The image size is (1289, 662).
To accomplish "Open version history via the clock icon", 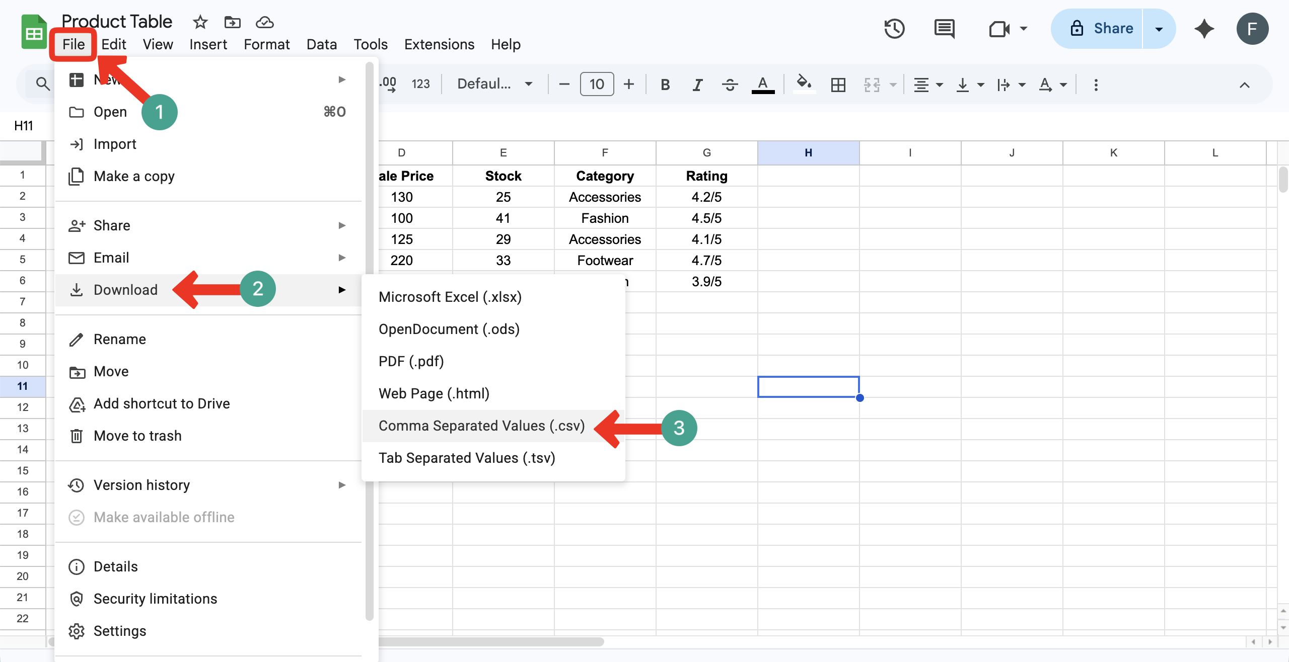I will pos(895,29).
